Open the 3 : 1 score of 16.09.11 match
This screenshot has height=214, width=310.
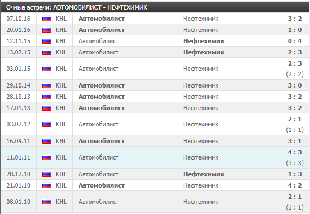click(x=295, y=141)
